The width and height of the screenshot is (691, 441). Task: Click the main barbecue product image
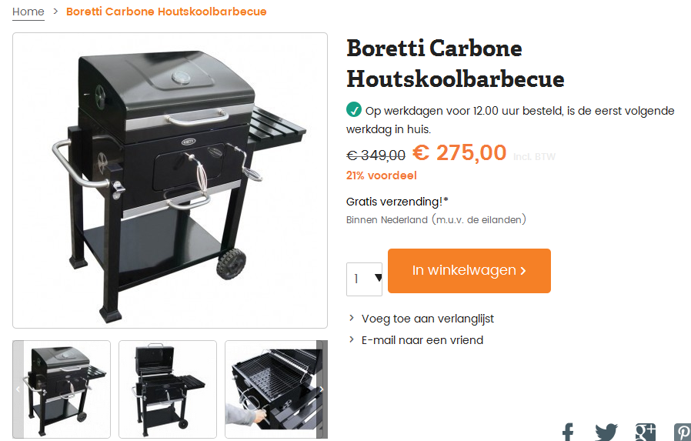(170, 181)
